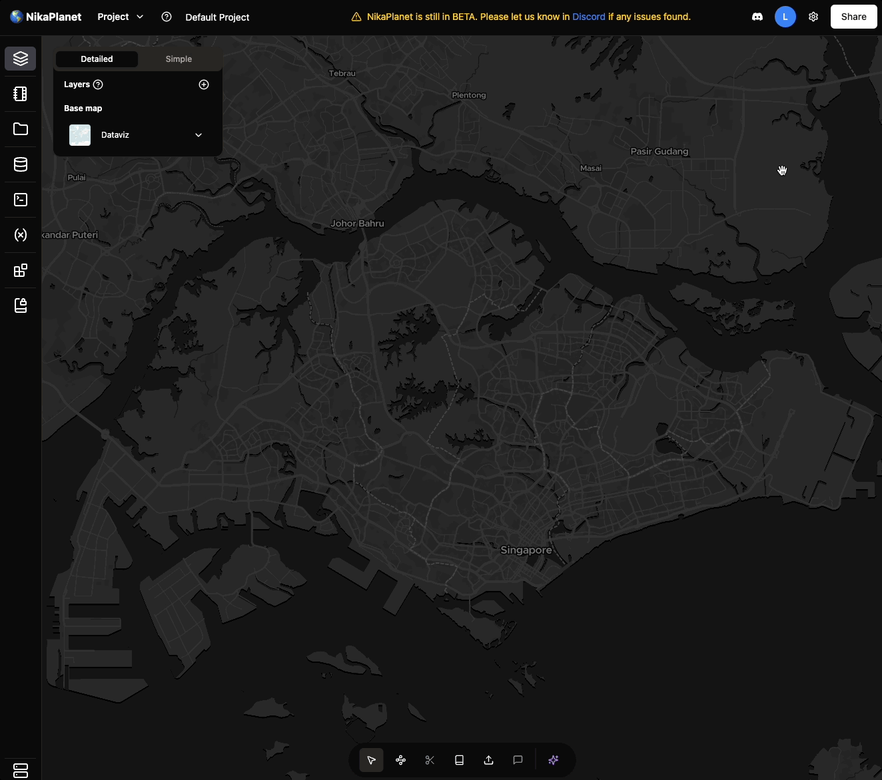
Task: Open the Layers panel in the sidebar
Action: point(21,59)
